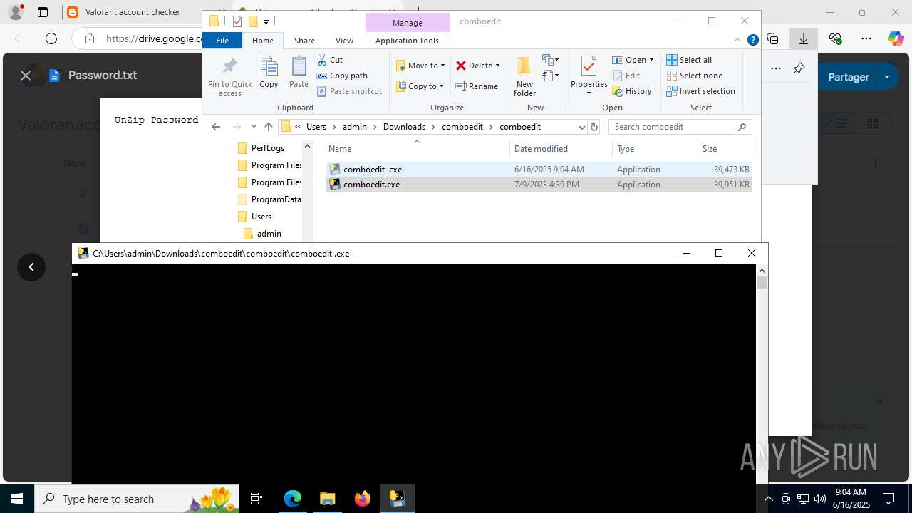Collapse the File Explorer ribbon
This screenshot has width=912, height=513.
[x=738, y=41]
